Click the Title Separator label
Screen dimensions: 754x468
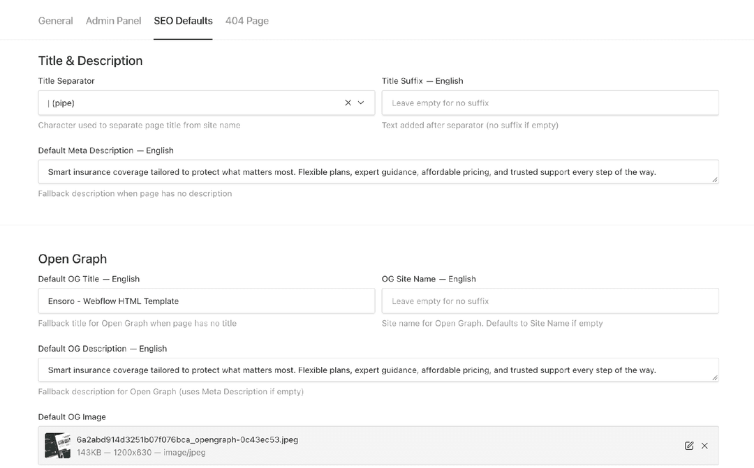tap(66, 81)
